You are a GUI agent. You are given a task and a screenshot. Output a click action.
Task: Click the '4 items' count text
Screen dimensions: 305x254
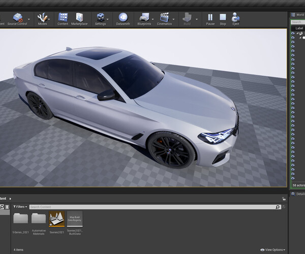[18, 250]
